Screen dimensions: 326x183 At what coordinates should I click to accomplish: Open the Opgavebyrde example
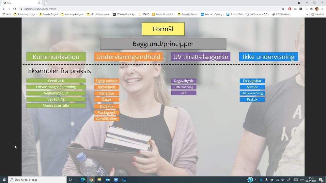(184, 81)
